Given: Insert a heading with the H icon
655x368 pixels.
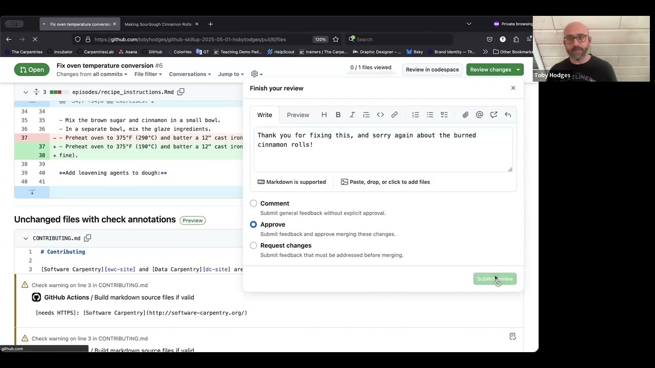Looking at the screenshot, I should coord(324,115).
